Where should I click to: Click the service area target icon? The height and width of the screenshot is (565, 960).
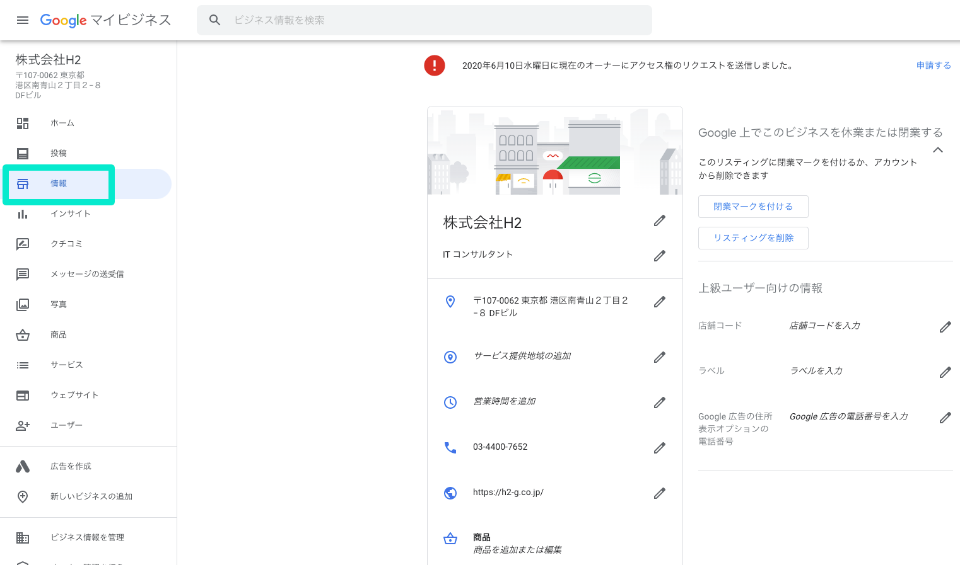coord(450,357)
